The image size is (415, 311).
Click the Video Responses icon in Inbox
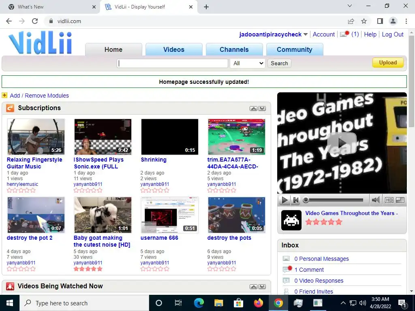coord(286,280)
